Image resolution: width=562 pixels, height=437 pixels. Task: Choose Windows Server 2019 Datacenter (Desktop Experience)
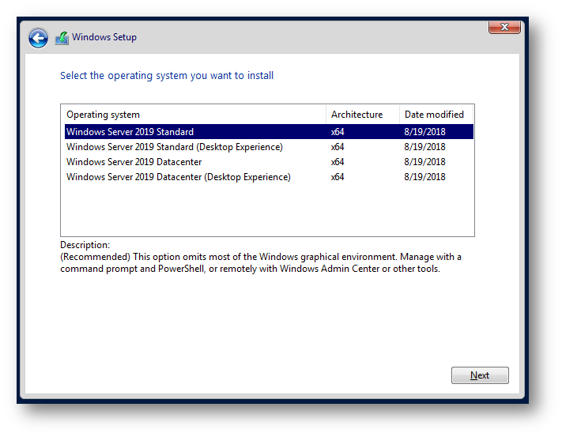pos(178,177)
